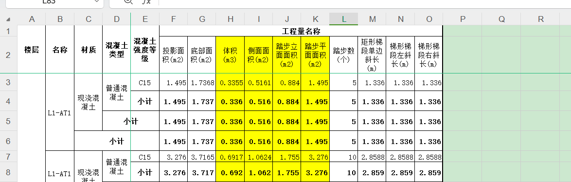Viewport: 571px width, 182px height.
Task: Select row 4 header
Action: pos(8,101)
